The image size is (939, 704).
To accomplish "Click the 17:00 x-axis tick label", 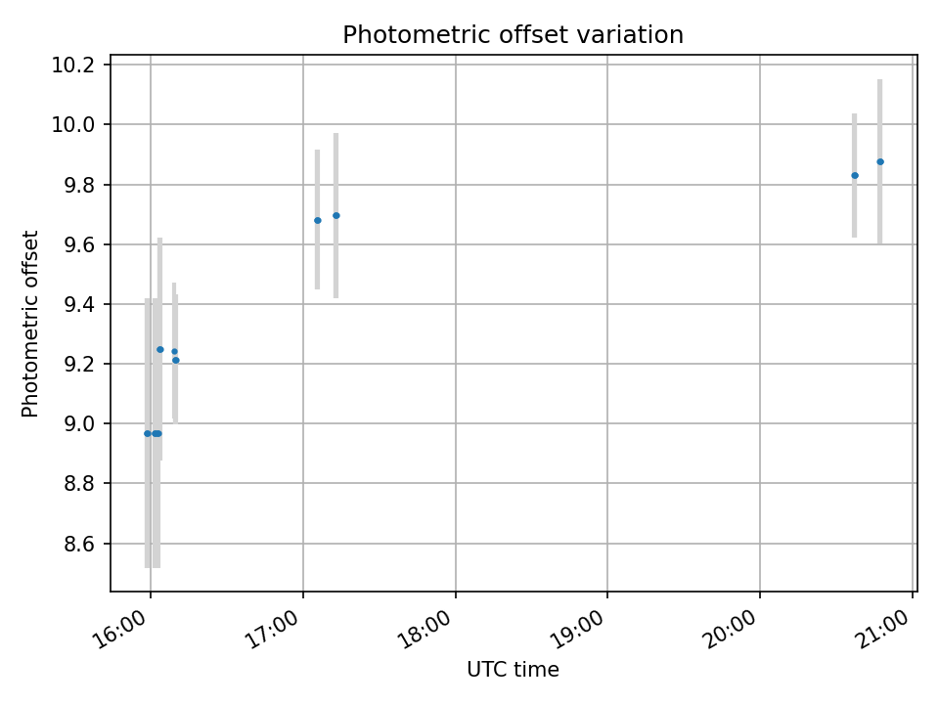I will 274,629.
